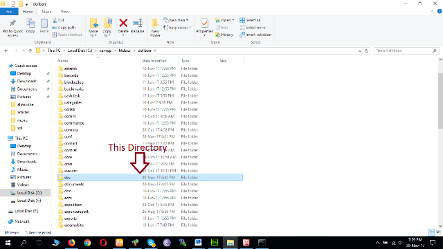Click Edit in the Open group
Screen dimensions: 443x249
(221, 28)
